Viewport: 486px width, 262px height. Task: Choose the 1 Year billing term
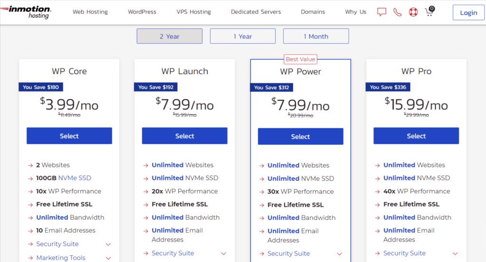tap(243, 36)
